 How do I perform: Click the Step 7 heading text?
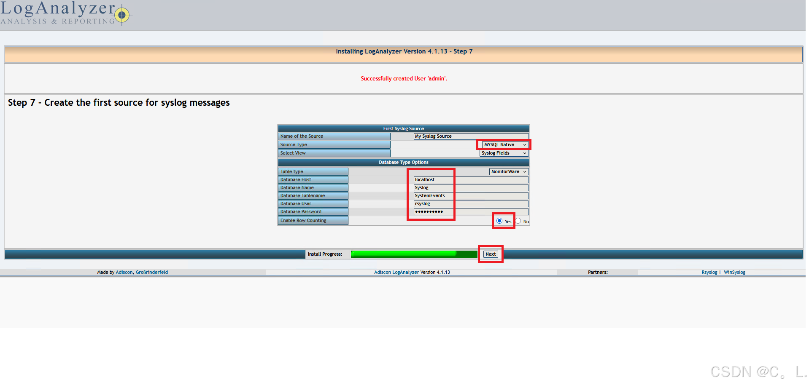point(119,103)
